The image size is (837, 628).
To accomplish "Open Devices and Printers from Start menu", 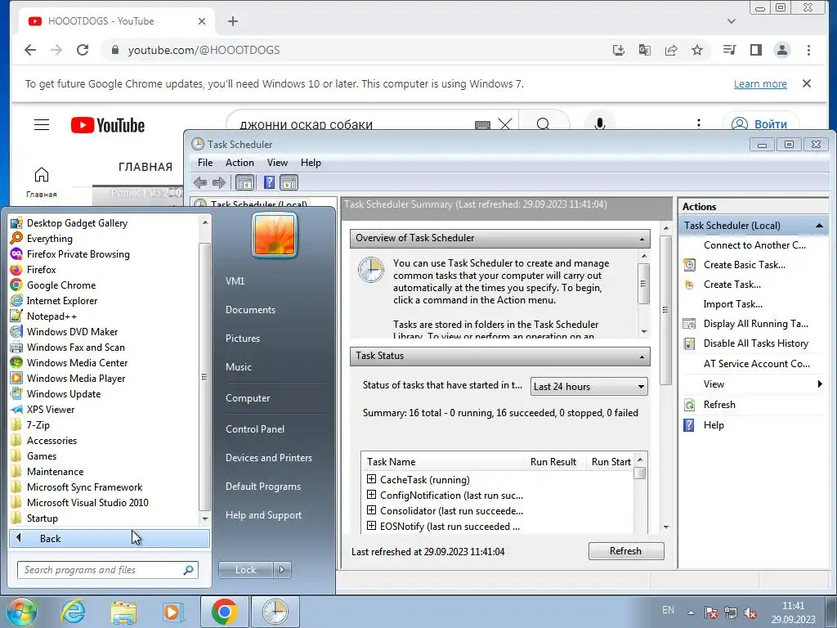I will [x=268, y=458].
